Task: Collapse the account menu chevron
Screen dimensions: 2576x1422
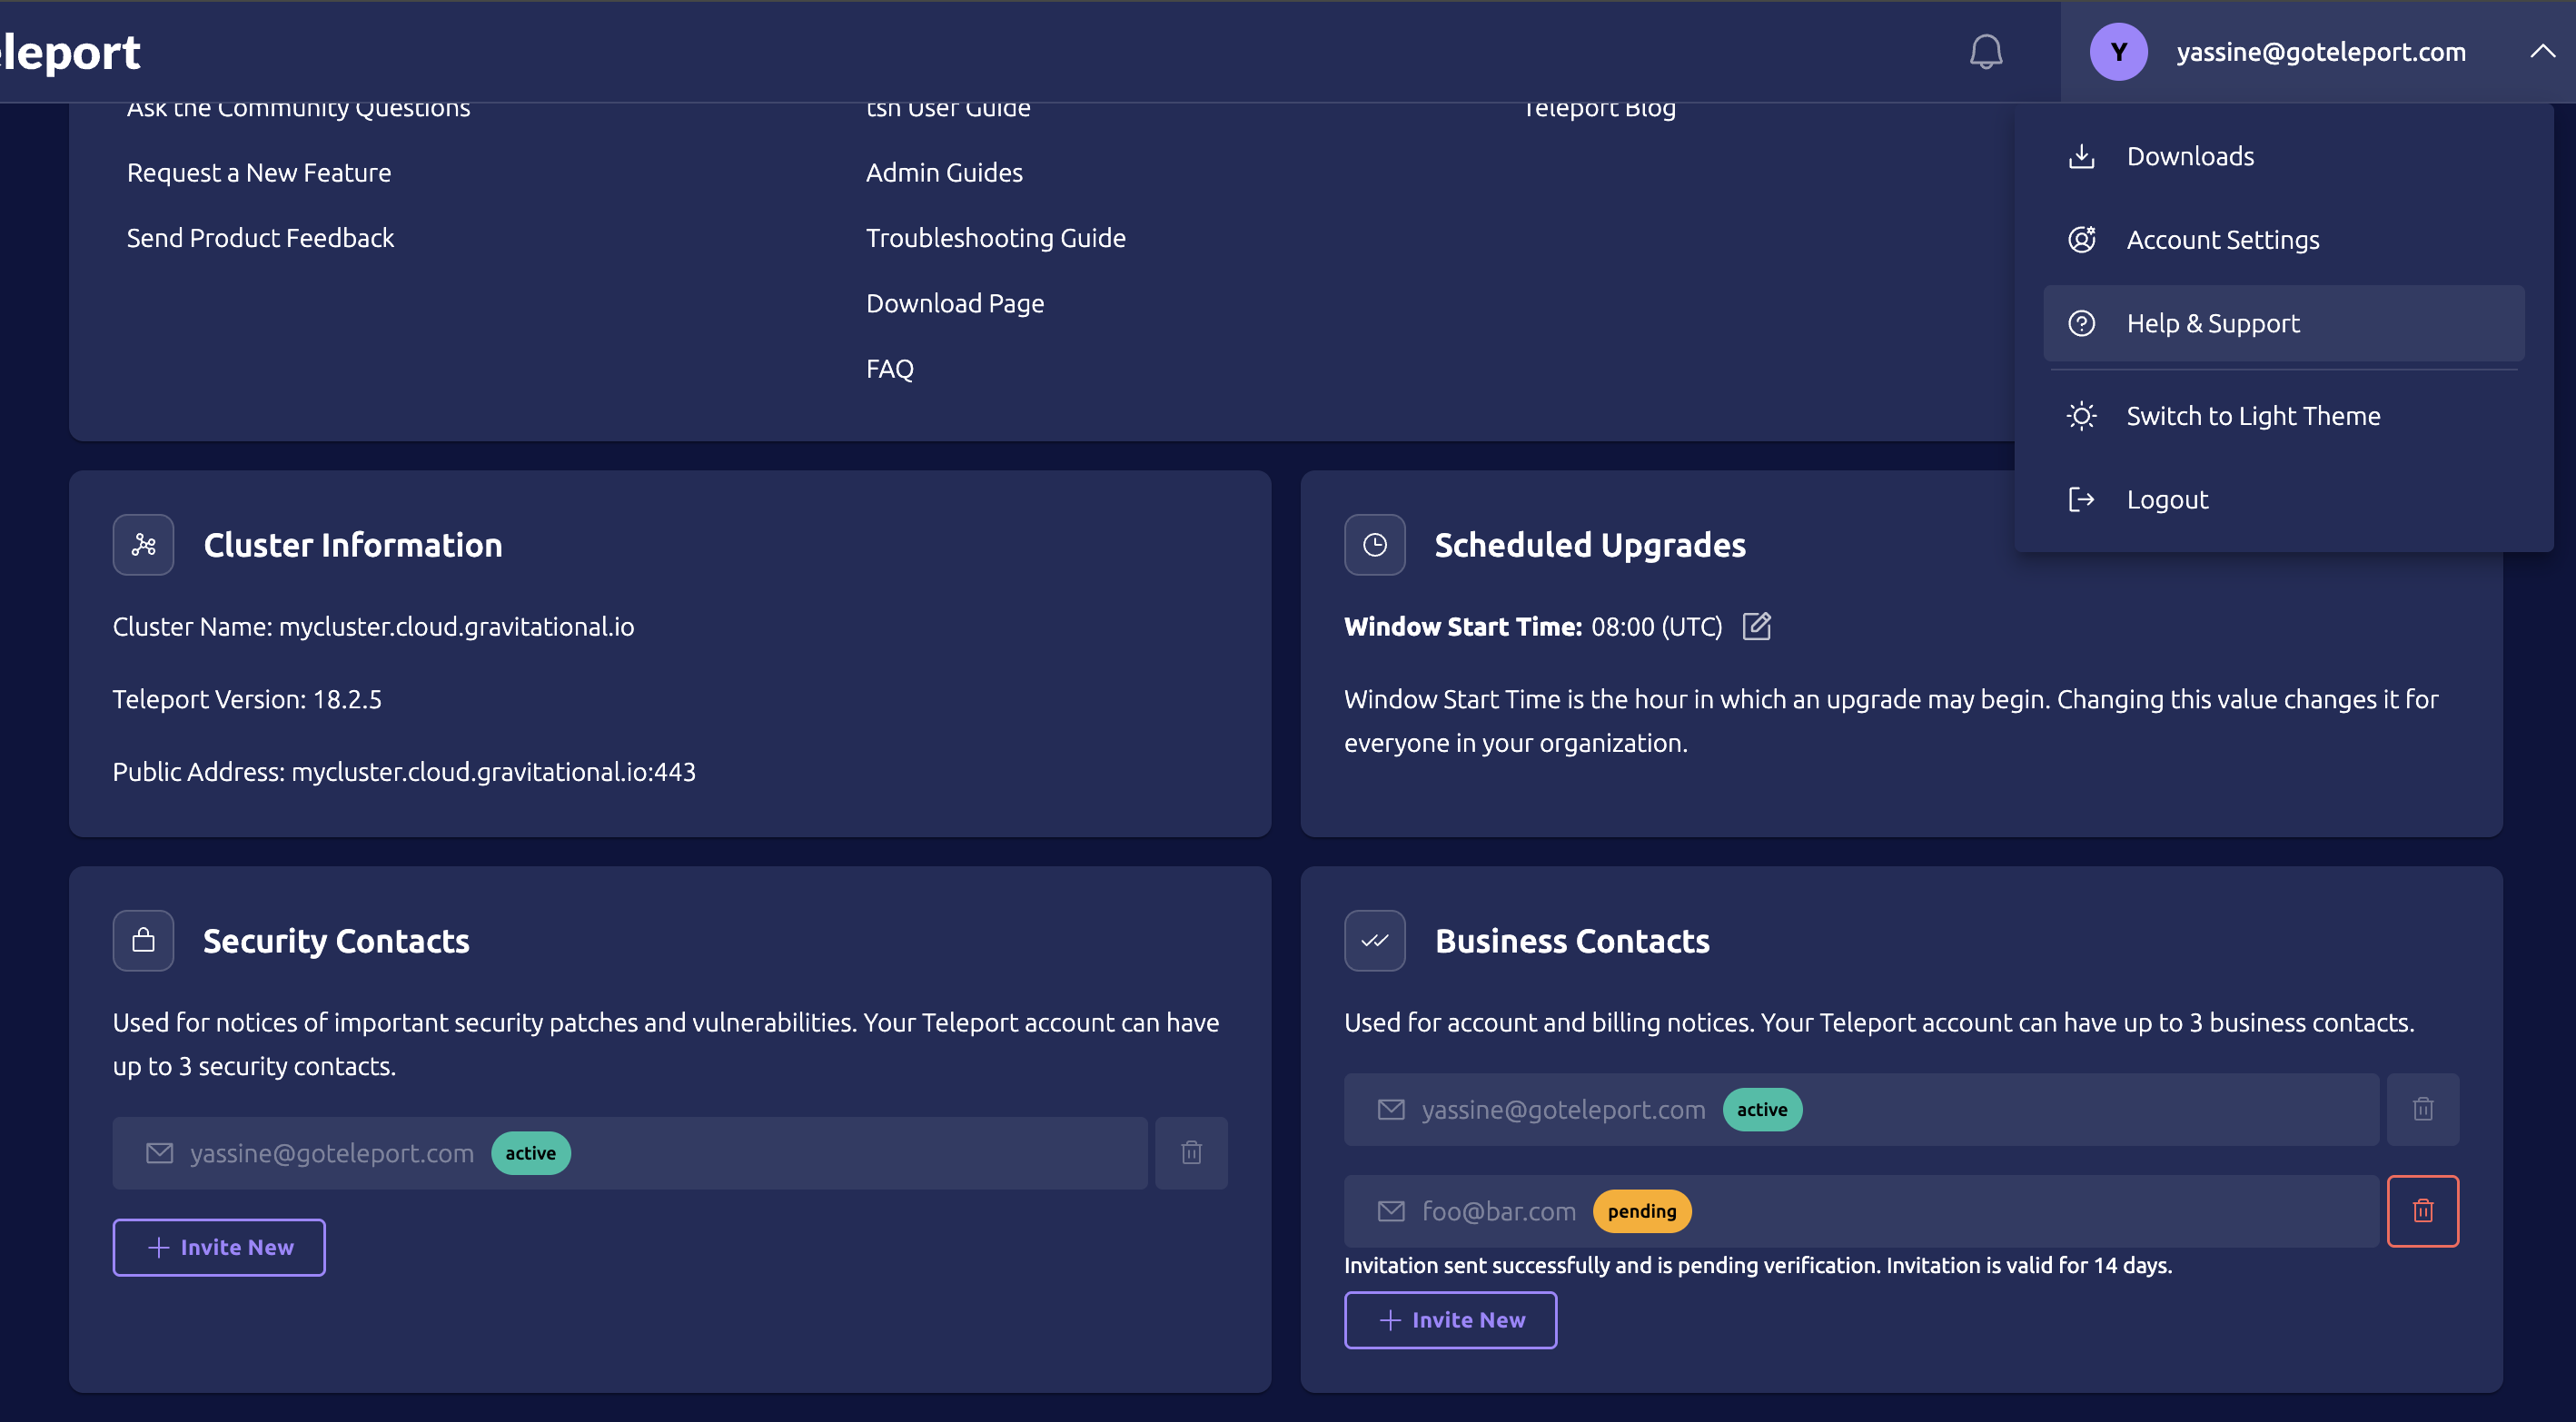Action: click(2543, 52)
